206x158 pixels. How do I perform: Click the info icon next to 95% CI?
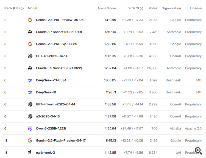click(141, 9)
